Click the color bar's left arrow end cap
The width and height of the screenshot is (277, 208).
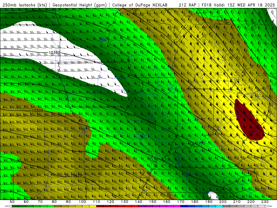tap(8, 206)
